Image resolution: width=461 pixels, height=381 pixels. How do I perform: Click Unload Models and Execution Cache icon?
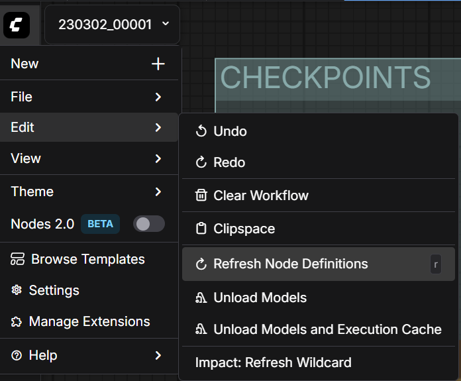[201, 329]
